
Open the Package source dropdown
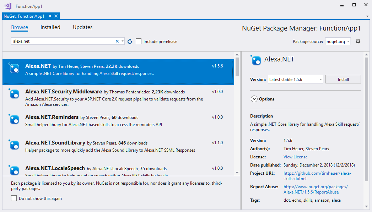pos(338,42)
